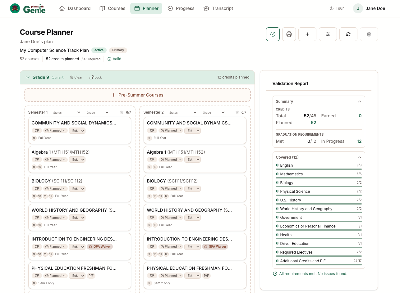
Task: Click the refresh sync icon button
Action: (x=348, y=34)
